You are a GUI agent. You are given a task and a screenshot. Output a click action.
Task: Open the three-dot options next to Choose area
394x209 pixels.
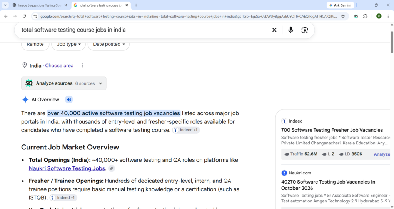tap(82, 65)
